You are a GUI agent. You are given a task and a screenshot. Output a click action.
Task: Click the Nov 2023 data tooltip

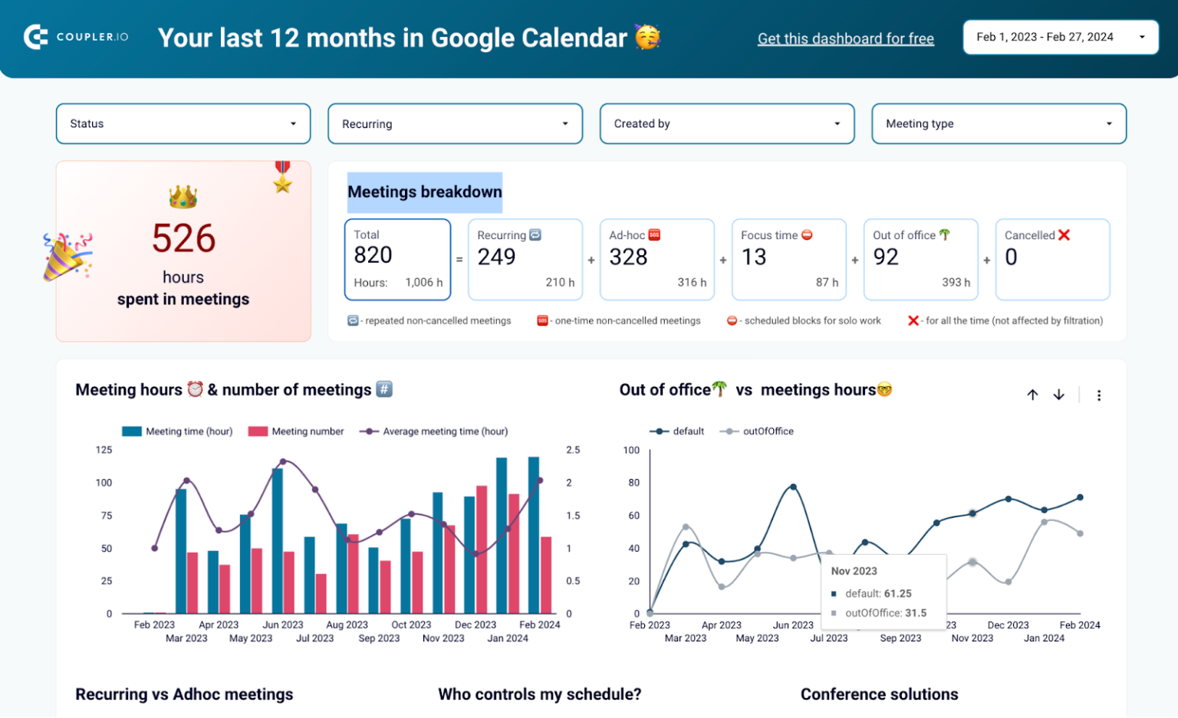coord(883,592)
